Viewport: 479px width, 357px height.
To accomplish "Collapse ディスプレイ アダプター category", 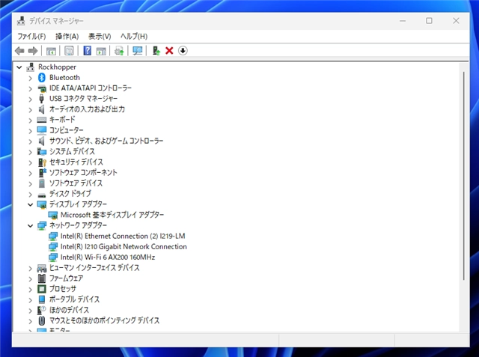I will click(x=30, y=204).
